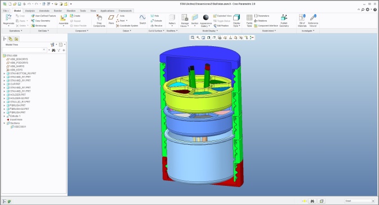Switch to the Annotate tab
Screen dimensions: 379x205
(x=44, y=11)
